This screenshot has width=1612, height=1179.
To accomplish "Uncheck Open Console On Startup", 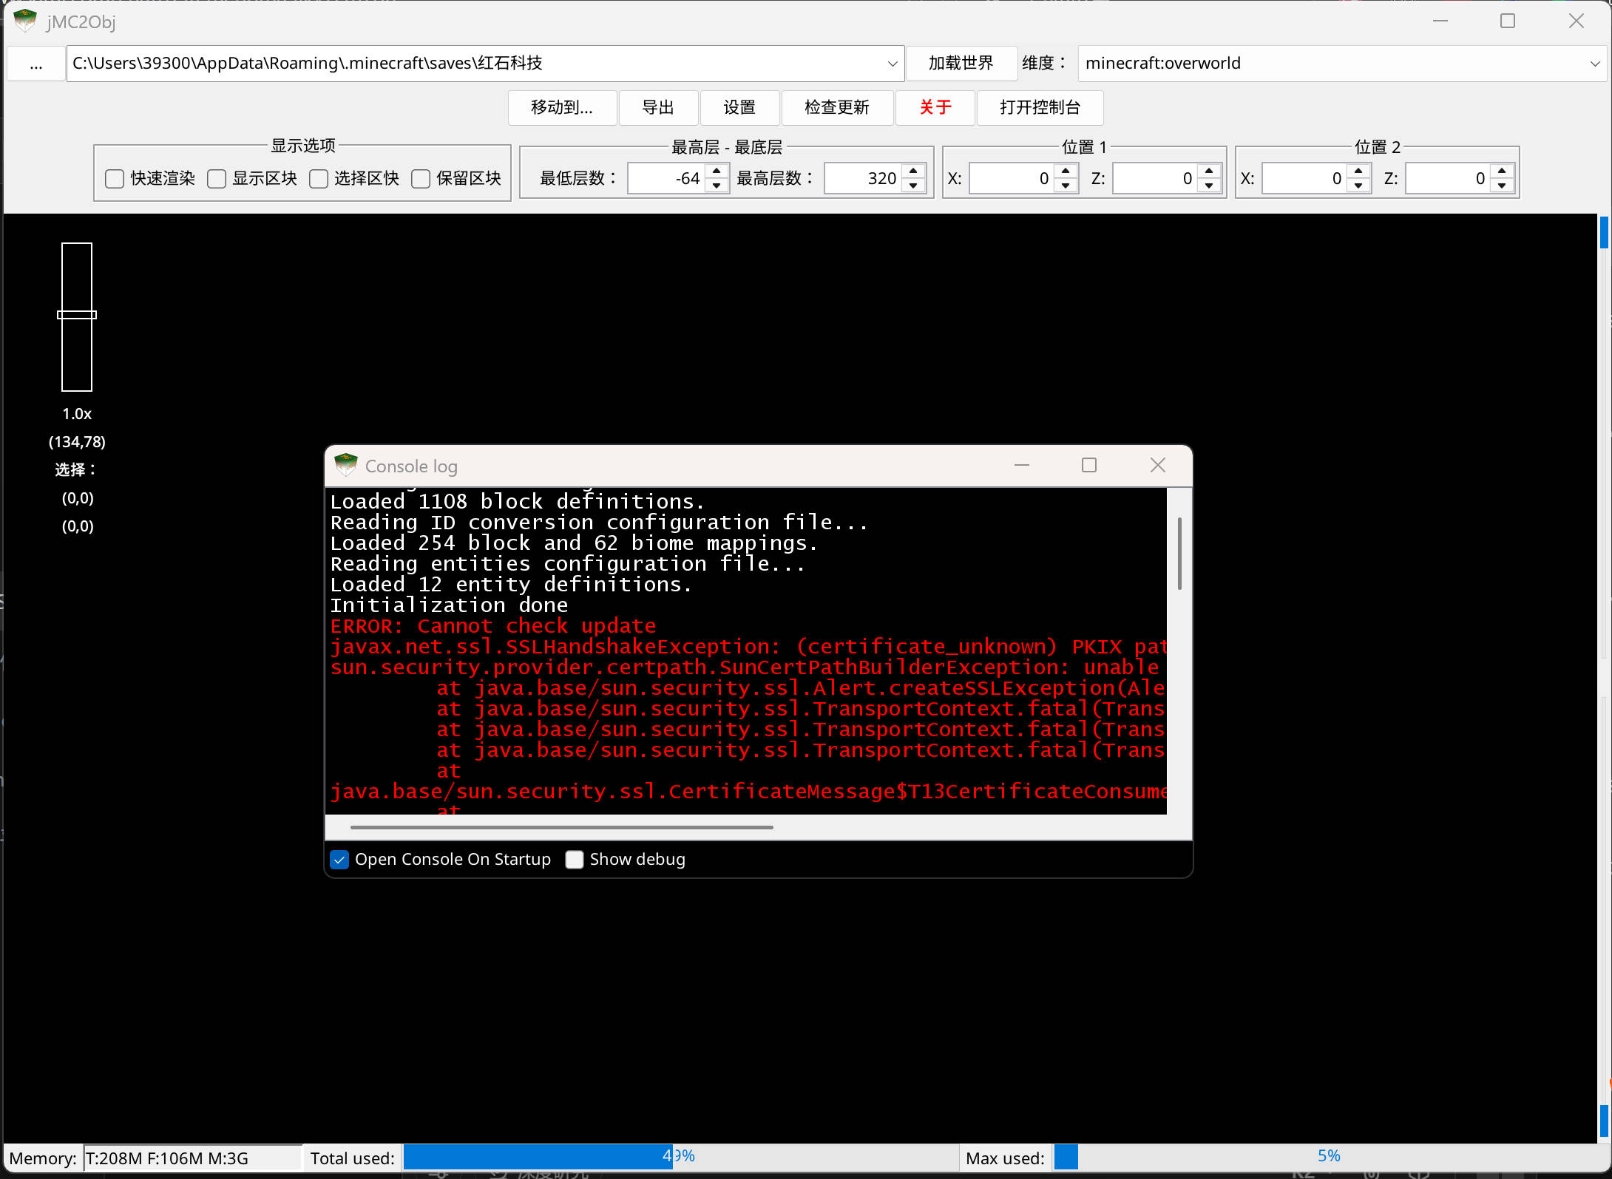I will pos(339,860).
